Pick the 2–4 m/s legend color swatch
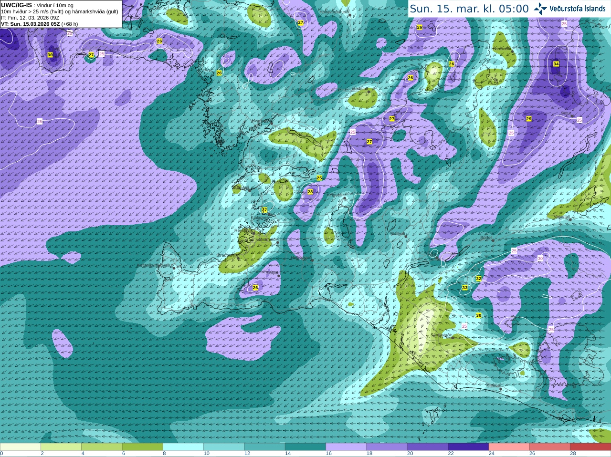 (x=61, y=447)
